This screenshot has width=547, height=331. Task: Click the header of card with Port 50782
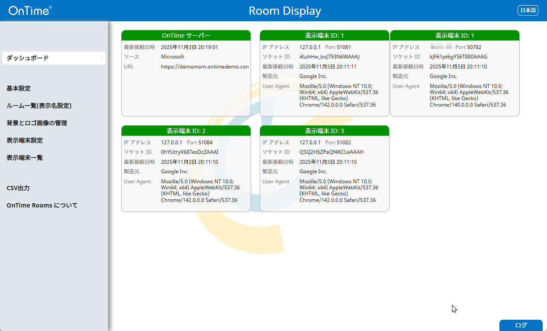pyautogui.click(x=455, y=36)
